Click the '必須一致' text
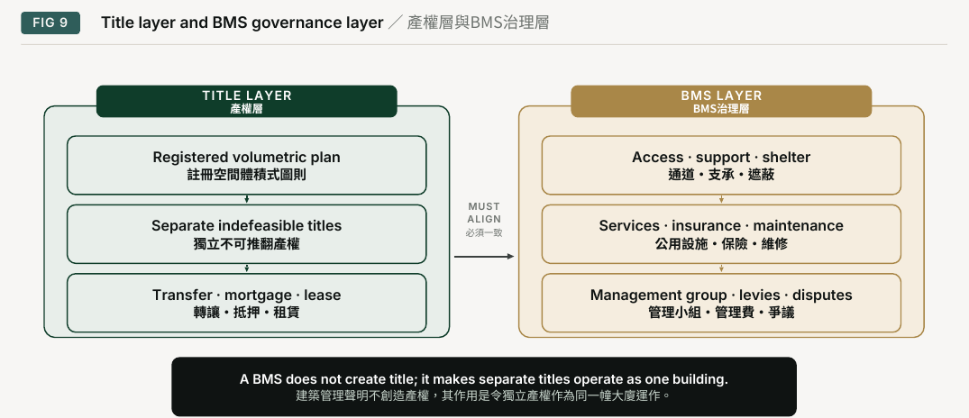Screen dimensions: 969x418 point(484,232)
